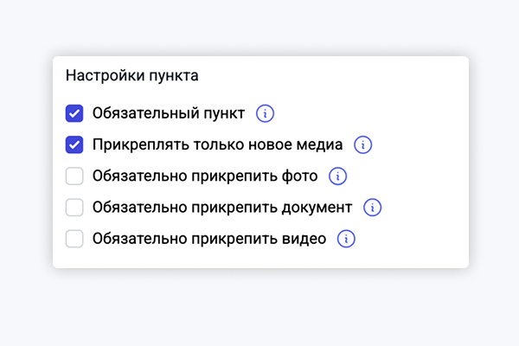
Task: Disable the Прикреплять только новое медиа checkbox
Action: (74, 144)
